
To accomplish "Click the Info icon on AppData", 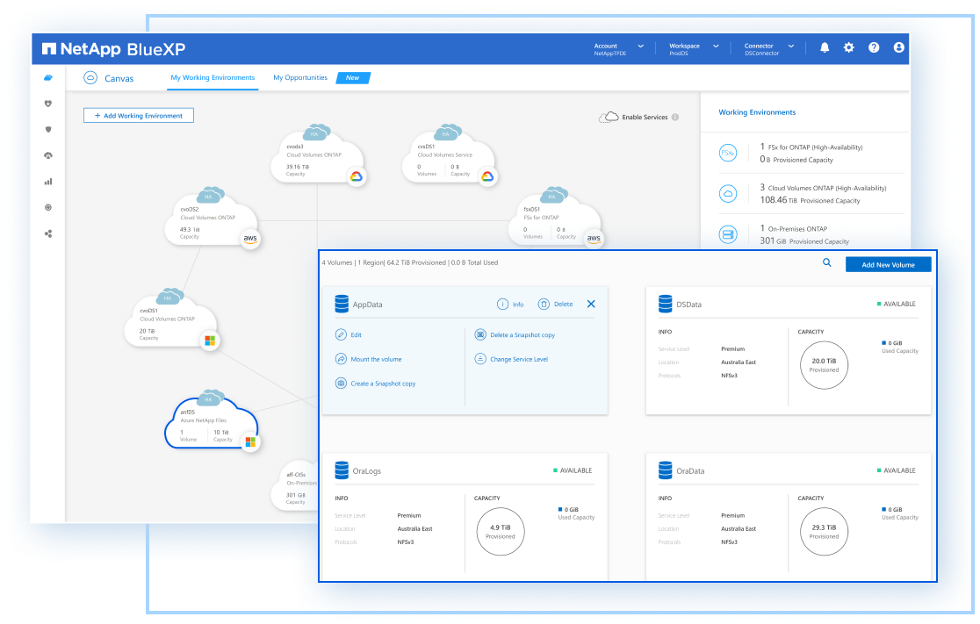I will point(503,305).
